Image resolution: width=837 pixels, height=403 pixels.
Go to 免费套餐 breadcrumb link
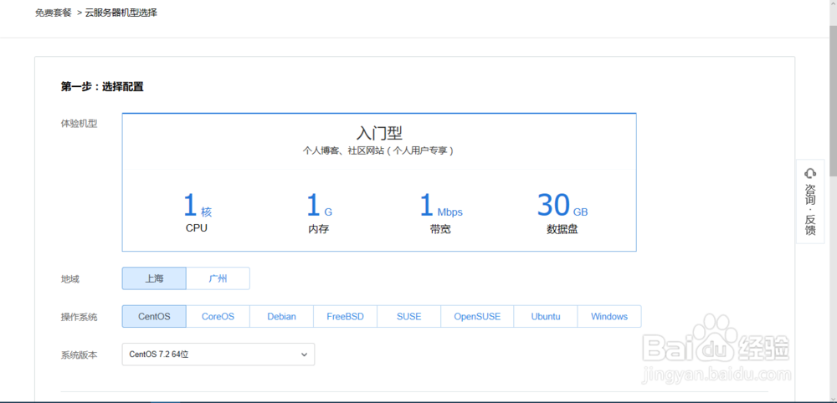(53, 13)
